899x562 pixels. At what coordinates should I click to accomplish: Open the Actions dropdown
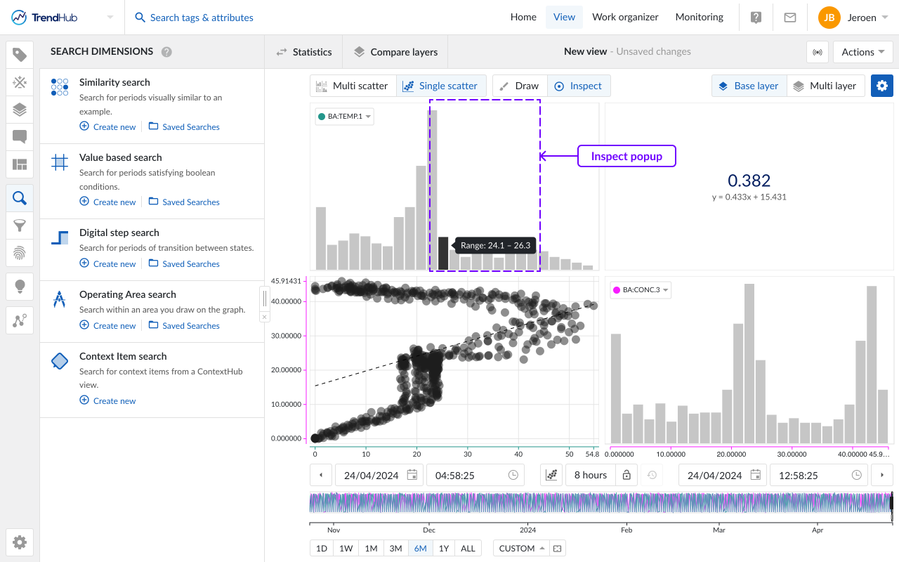(x=862, y=52)
